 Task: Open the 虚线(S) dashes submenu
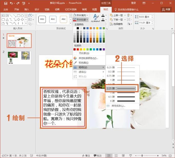pos(89,72)
